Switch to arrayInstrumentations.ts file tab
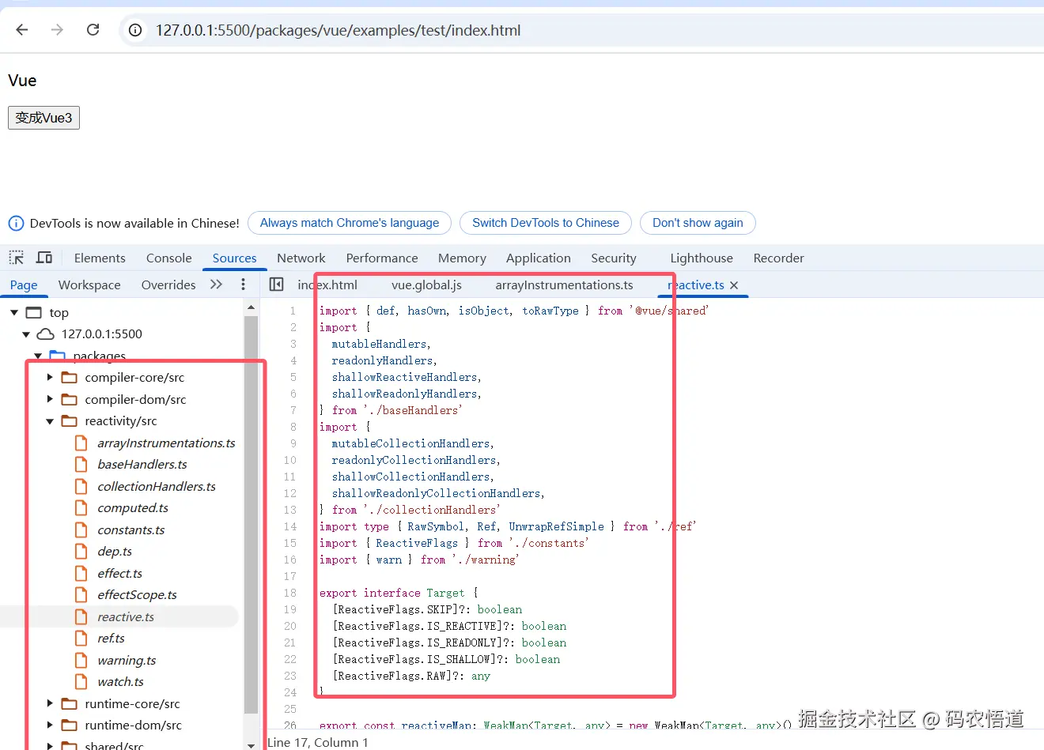This screenshot has height=750, width=1044. click(565, 285)
